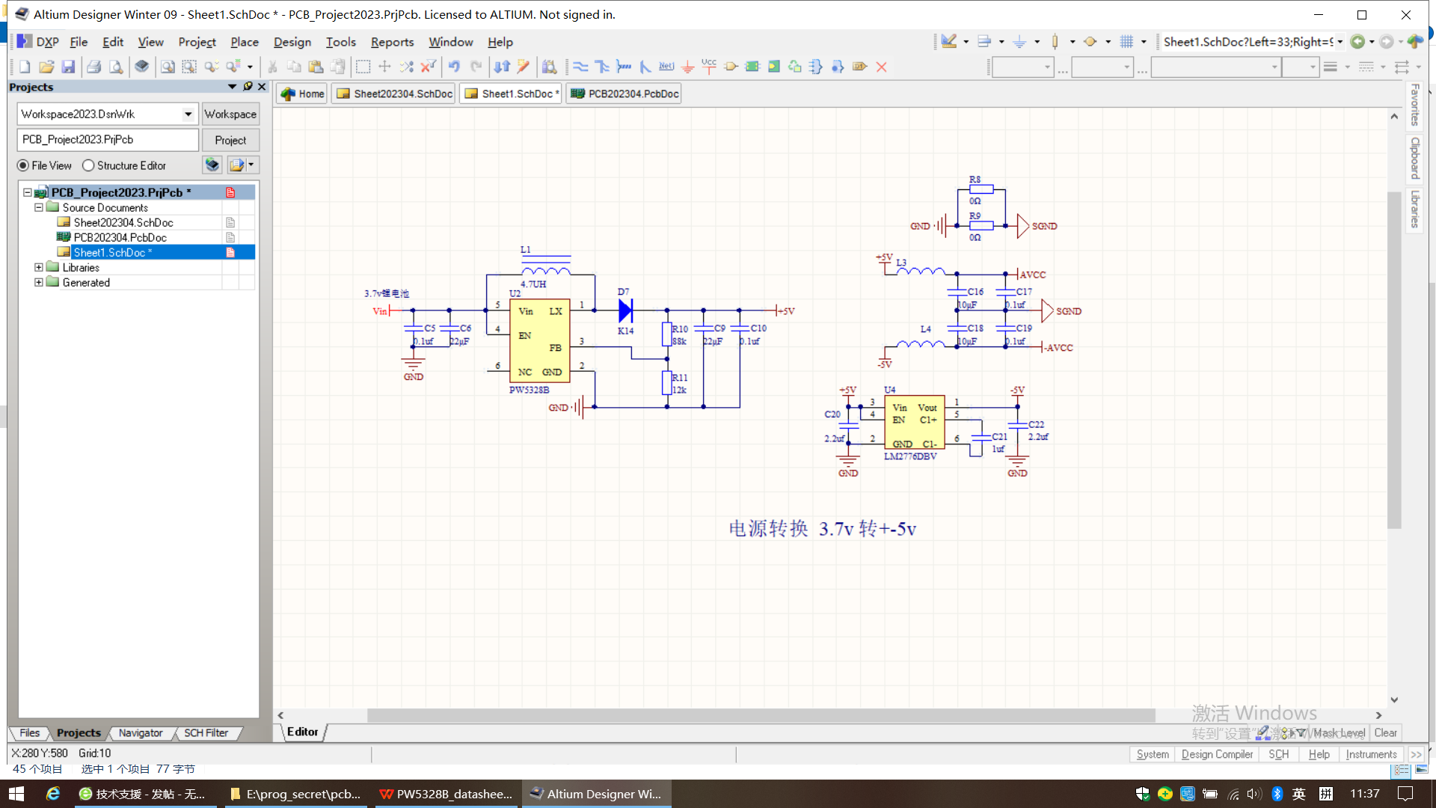Viewport: 1436px width, 808px height.
Task: Open the Design menu
Action: tap(292, 42)
